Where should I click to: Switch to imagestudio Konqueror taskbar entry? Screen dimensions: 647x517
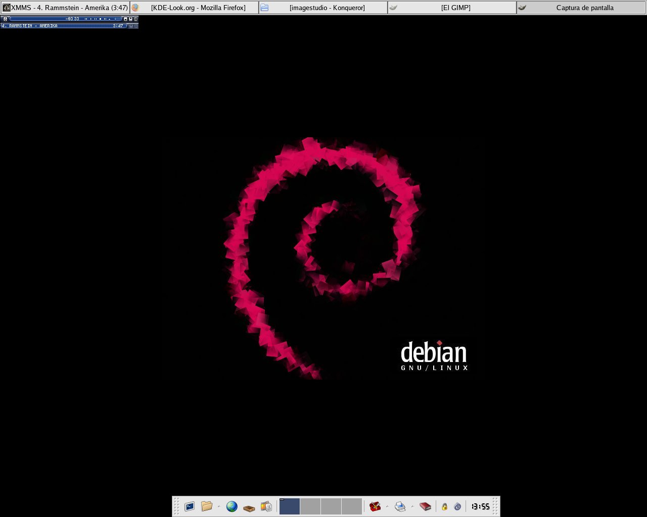pos(323,8)
